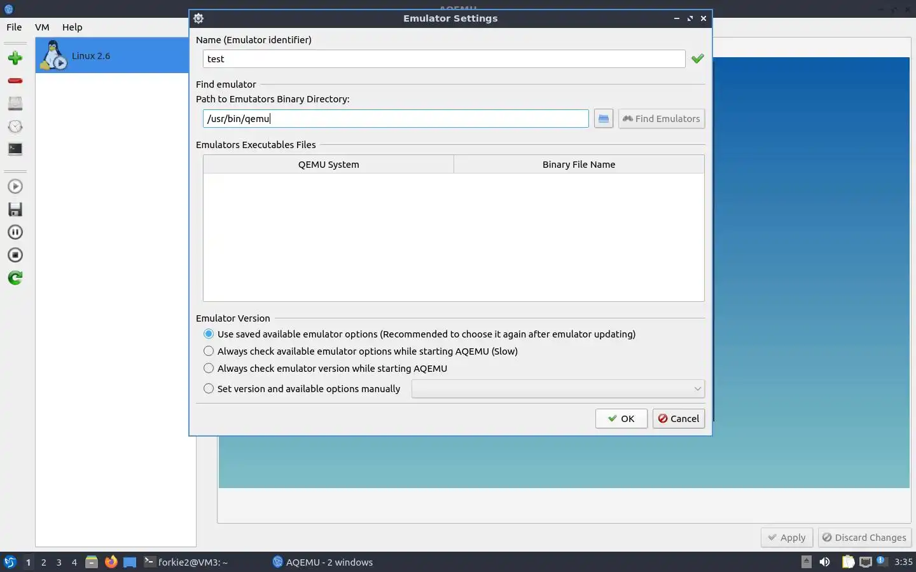Viewport: 916px width, 572px height.
Task: Open the forkie2@VM3 terminal task
Action: point(186,562)
